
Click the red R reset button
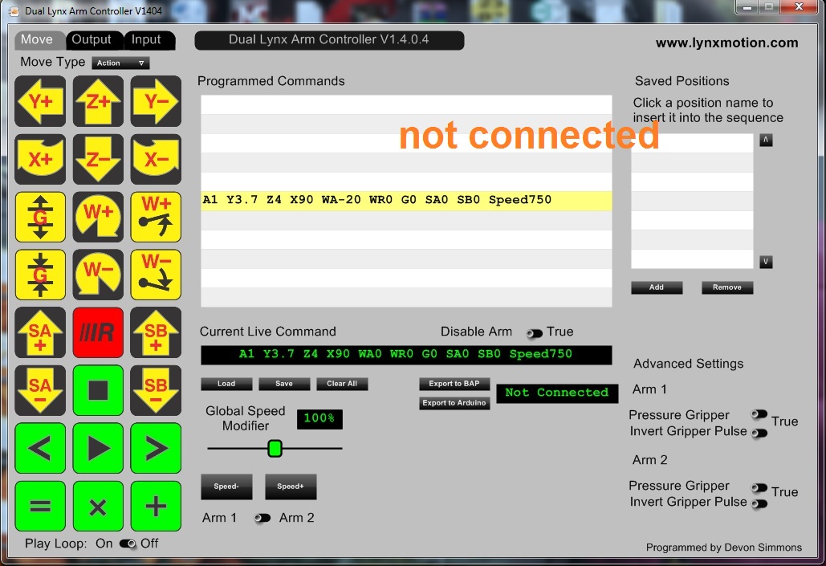pos(98,332)
